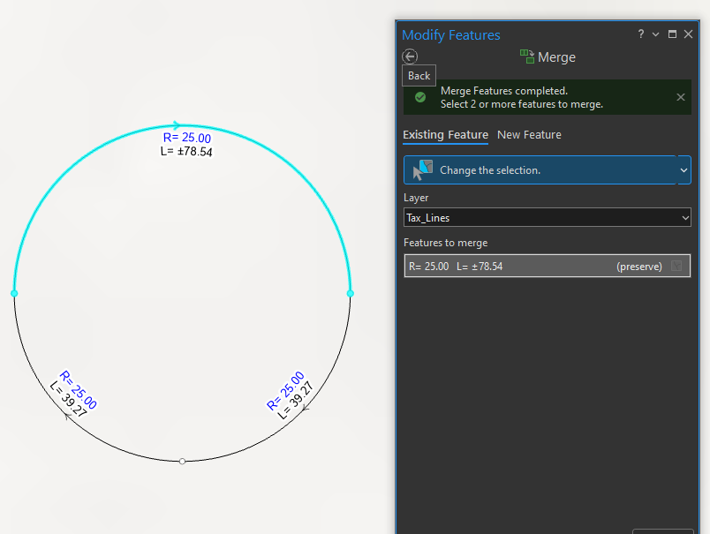Expand the selection tool dropdown arrow
This screenshot has width=710, height=534.
click(x=684, y=170)
